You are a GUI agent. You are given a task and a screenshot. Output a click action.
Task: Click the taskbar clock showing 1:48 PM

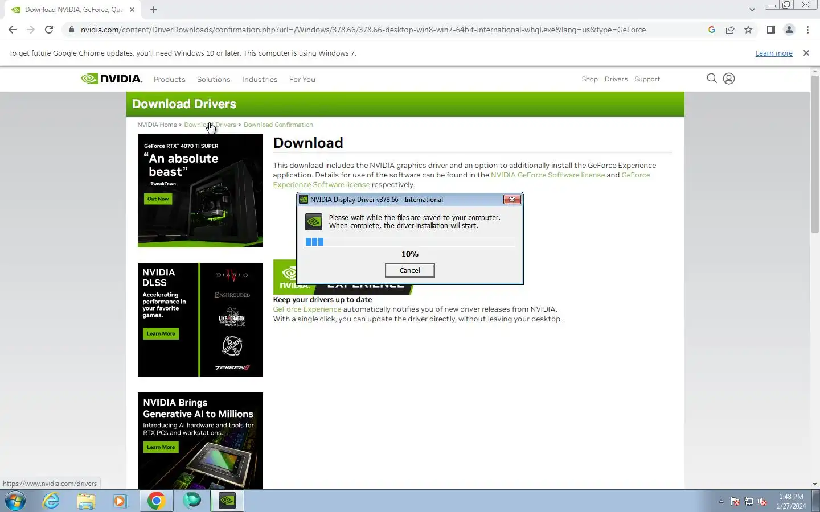point(791,501)
